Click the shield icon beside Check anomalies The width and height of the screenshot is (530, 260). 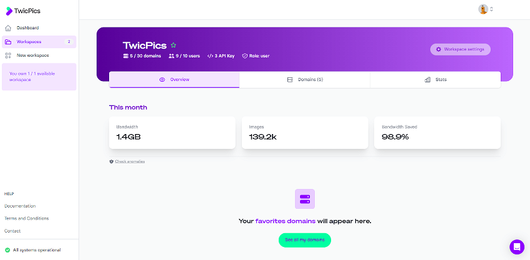111,161
